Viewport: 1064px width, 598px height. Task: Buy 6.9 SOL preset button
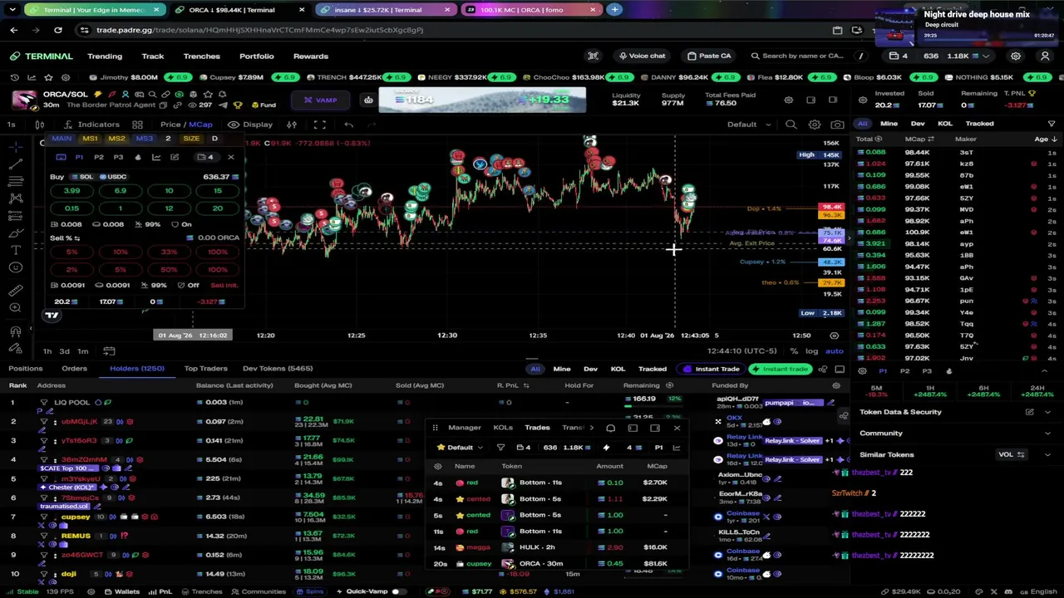click(120, 191)
